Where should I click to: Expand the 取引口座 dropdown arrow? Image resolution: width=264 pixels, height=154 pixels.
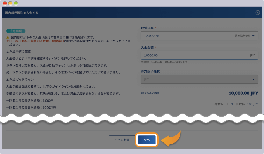[253, 36]
